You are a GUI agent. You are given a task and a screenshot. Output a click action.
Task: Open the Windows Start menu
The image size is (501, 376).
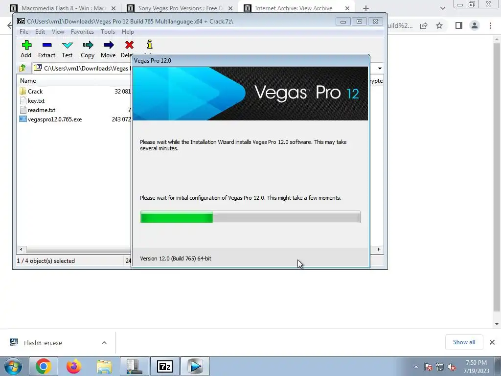point(13,366)
